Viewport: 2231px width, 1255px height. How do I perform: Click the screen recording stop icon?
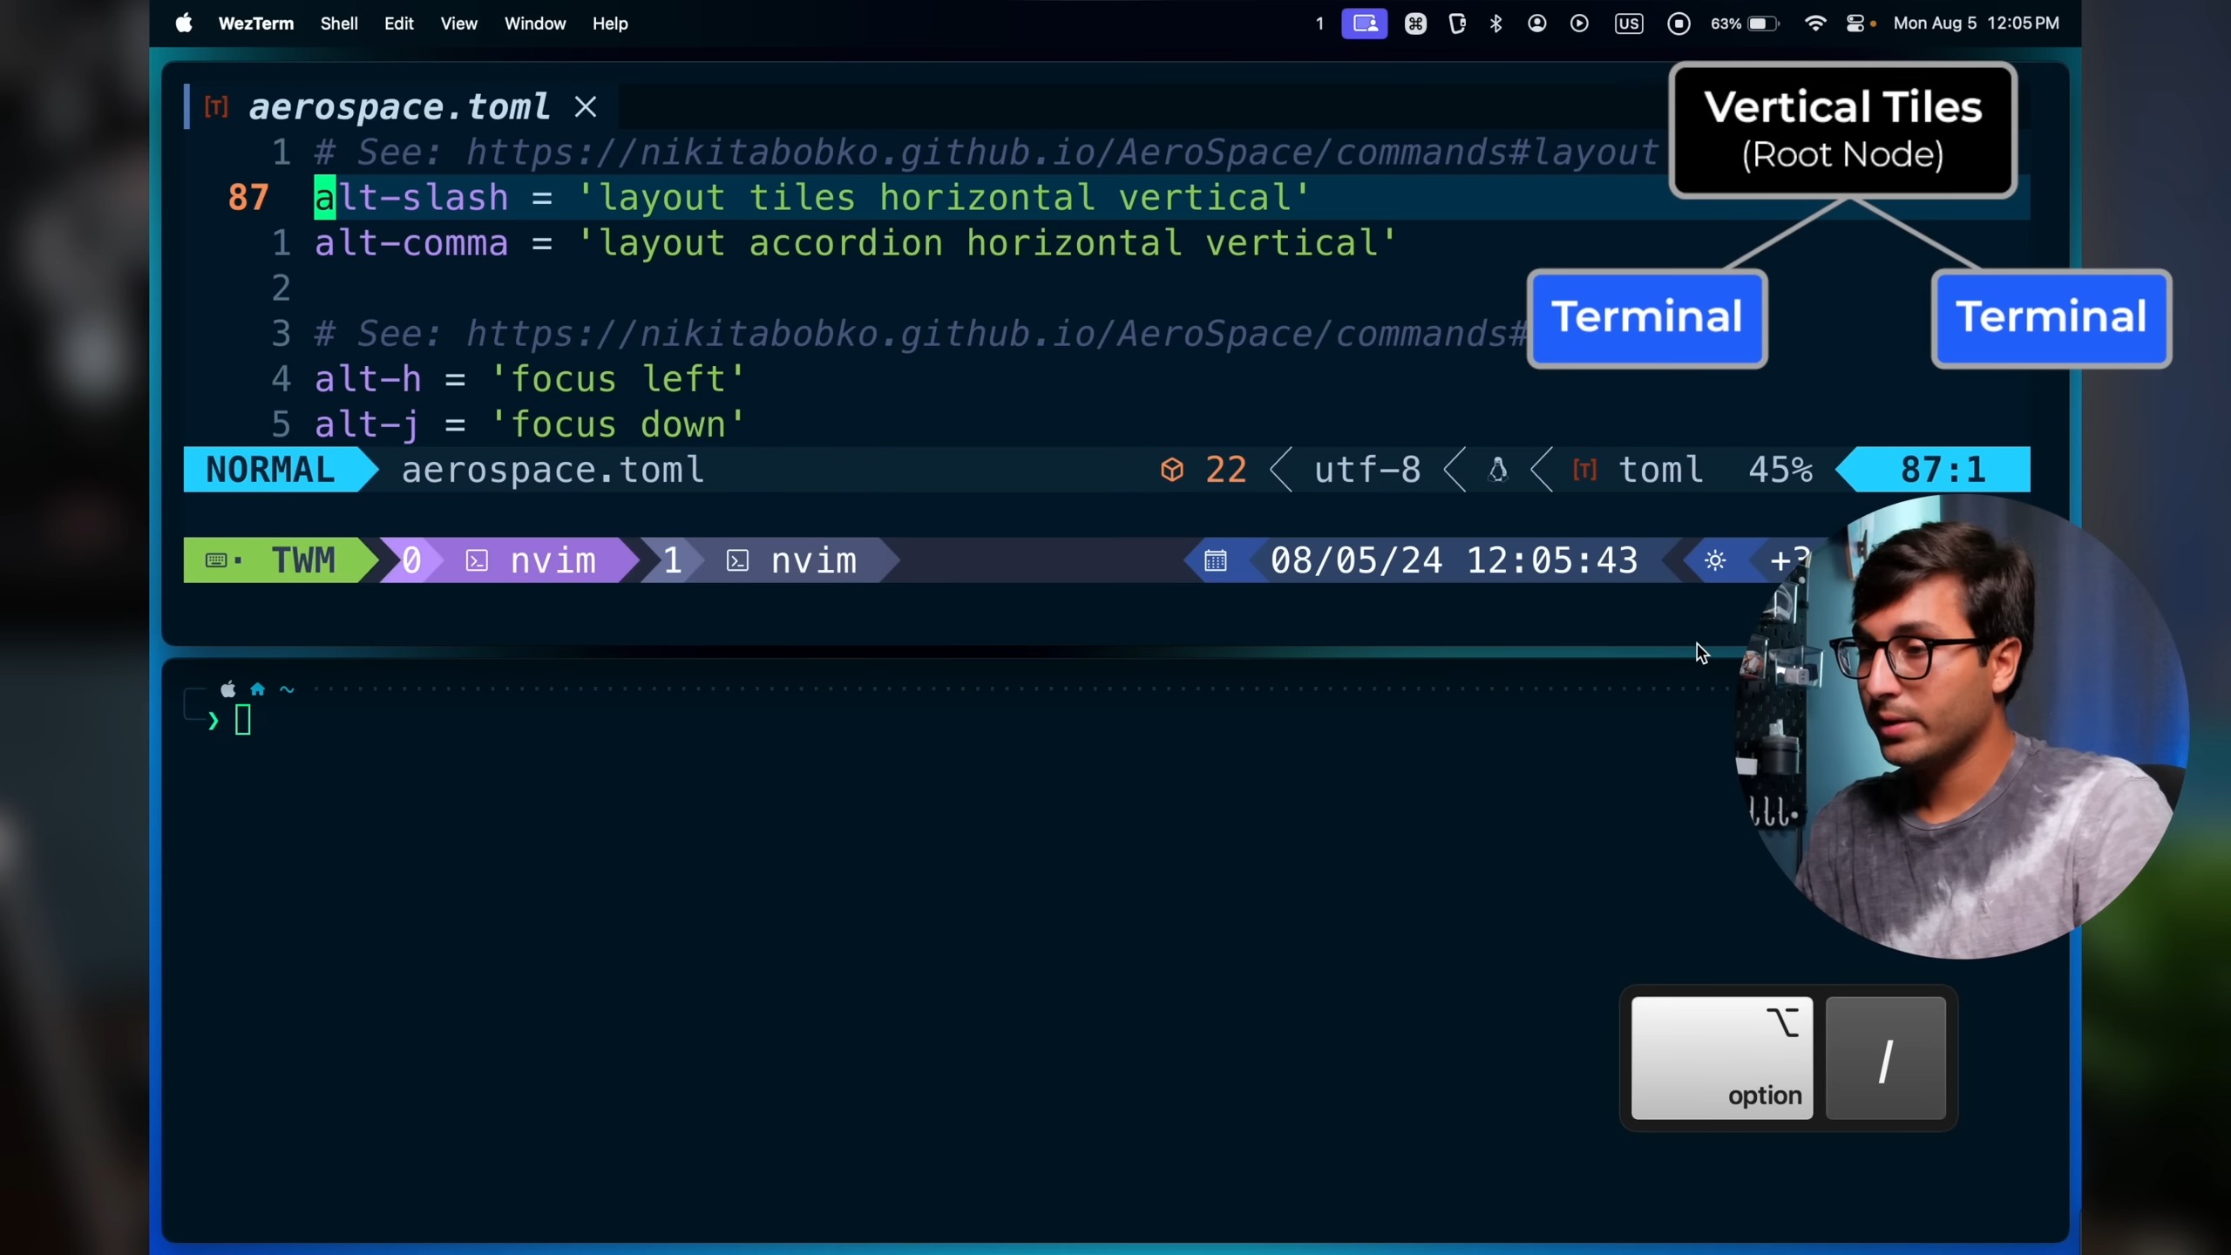tap(1678, 24)
